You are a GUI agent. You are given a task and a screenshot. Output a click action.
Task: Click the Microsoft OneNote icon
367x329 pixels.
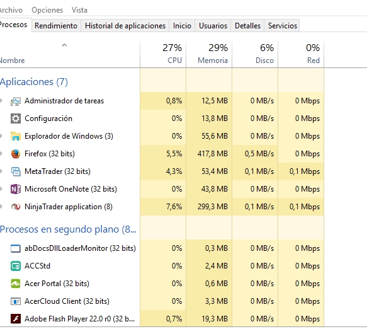pyautogui.click(x=16, y=189)
